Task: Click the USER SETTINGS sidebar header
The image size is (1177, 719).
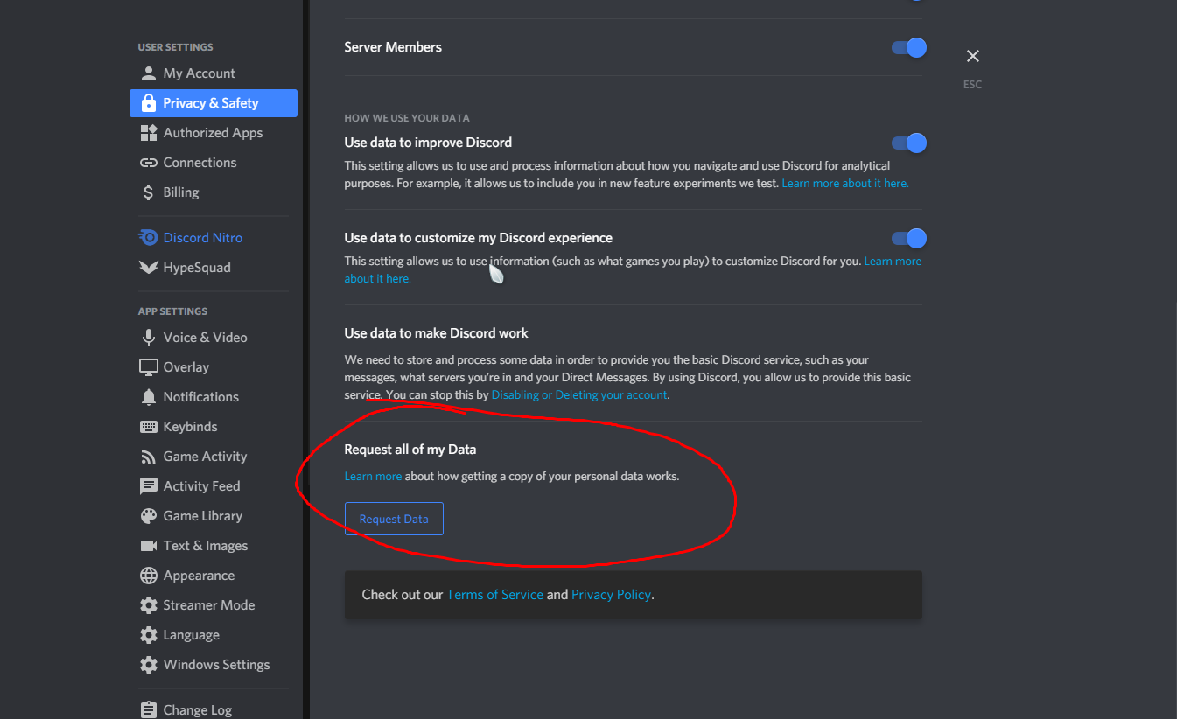Action: tap(175, 47)
